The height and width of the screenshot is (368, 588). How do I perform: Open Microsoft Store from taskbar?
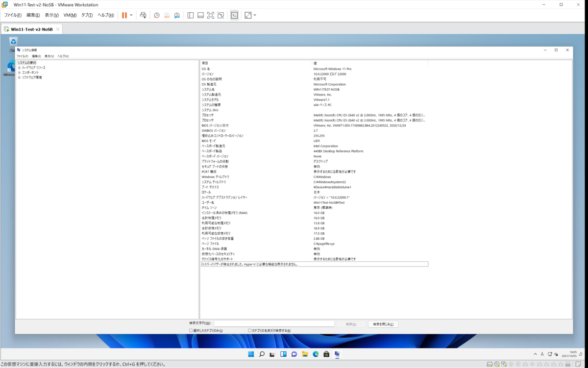tap(326, 354)
